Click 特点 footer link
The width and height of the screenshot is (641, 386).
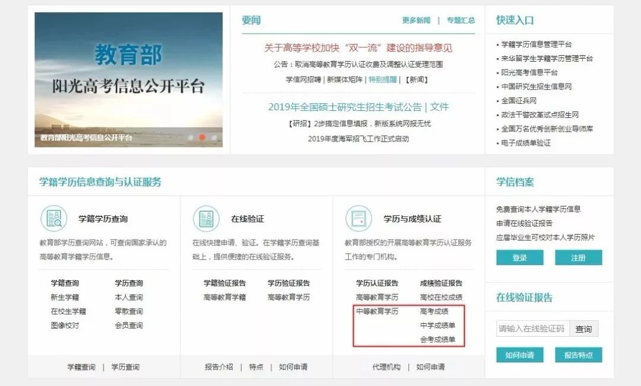point(256,367)
